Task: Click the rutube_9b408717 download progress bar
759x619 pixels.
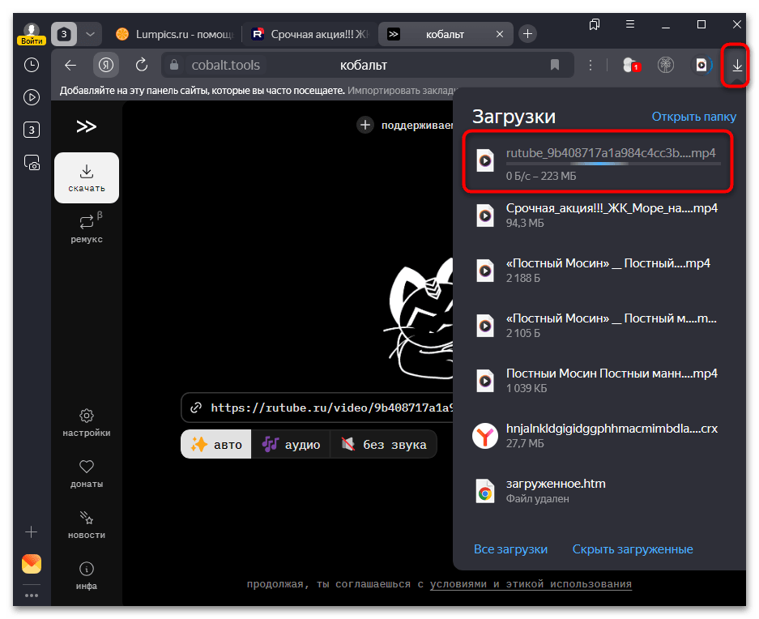Action: coord(613,164)
